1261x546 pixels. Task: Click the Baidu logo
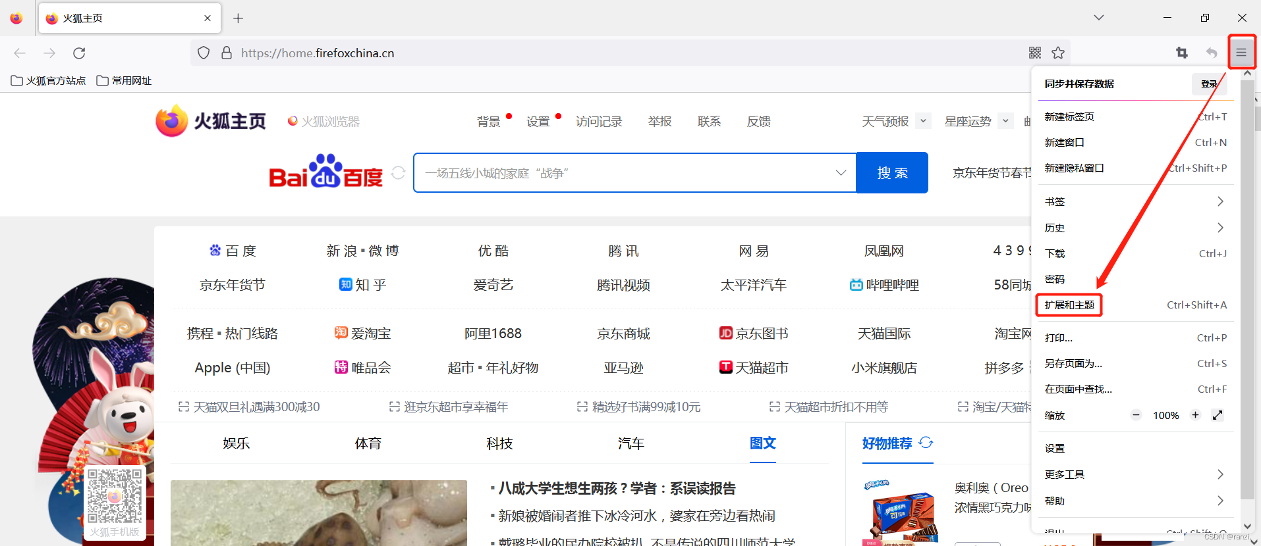(x=325, y=171)
